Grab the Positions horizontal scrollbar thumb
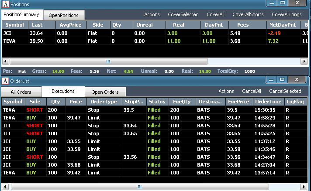 [108, 61]
